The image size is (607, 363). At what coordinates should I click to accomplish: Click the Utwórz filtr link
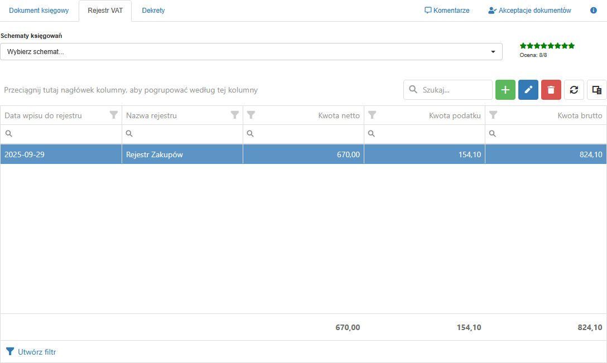(31, 352)
